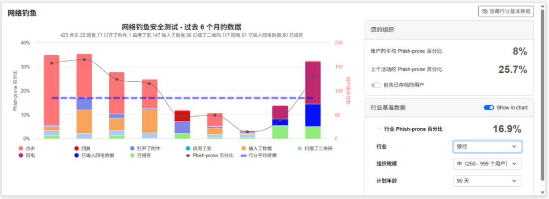The height and width of the screenshot is (199, 549).
Task: Turn off Show in chart switch
Action: coord(489,108)
